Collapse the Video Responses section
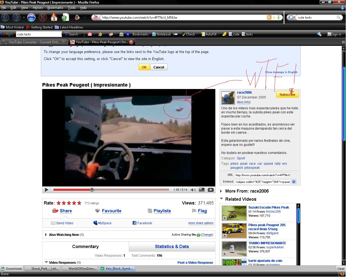 pyautogui.click(x=46, y=262)
